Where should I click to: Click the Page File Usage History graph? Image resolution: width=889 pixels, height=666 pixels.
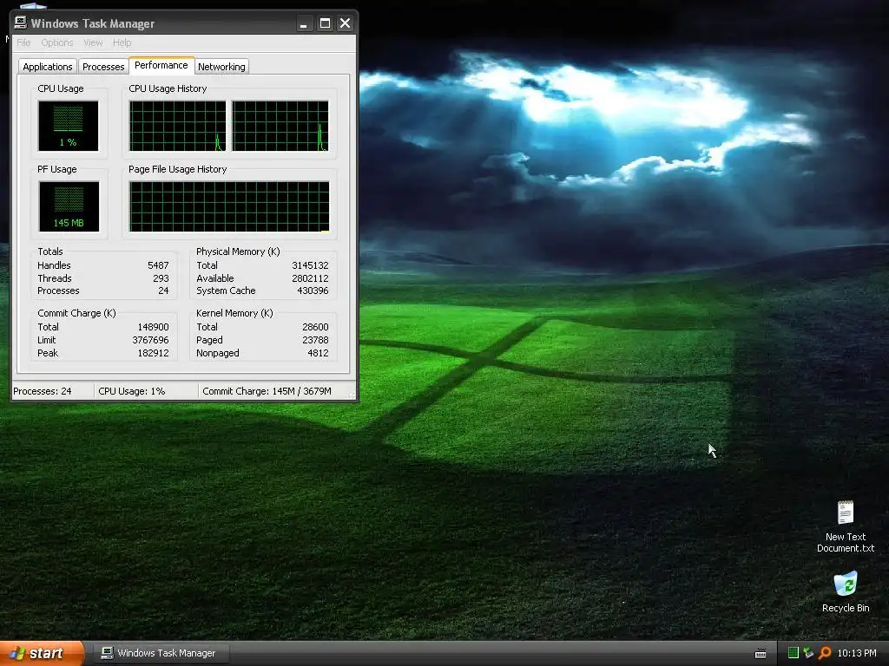point(229,206)
